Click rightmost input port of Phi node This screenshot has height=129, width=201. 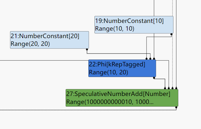pyautogui.click(x=154, y=58)
